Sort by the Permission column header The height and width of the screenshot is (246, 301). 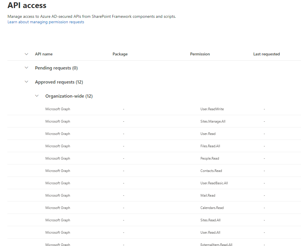[x=200, y=54]
